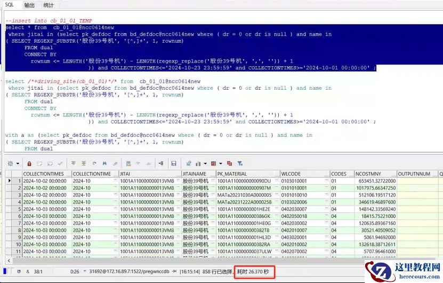This screenshot has width=443, height=283.
Task: Click the fetch last page icon
Action: click(83, 163)
